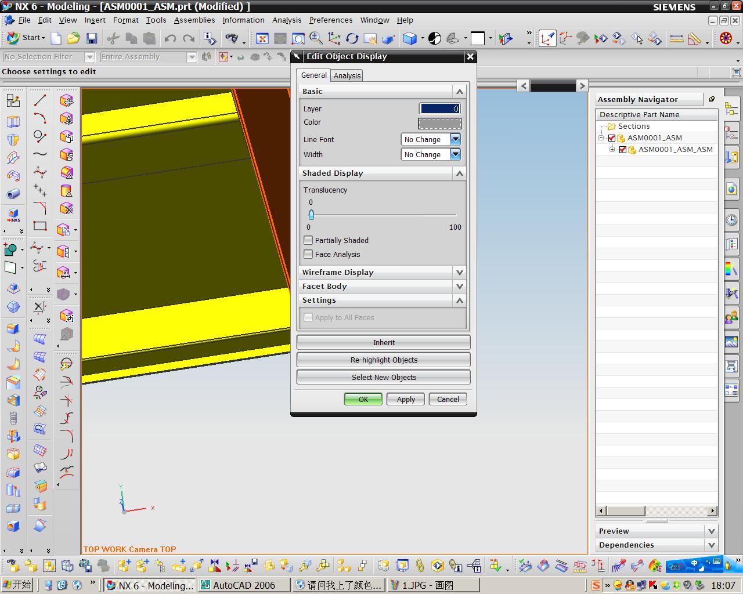The image size is (743, 594).
Task: Click the black-white background toggle icon
Action: [x=435, y=38]
